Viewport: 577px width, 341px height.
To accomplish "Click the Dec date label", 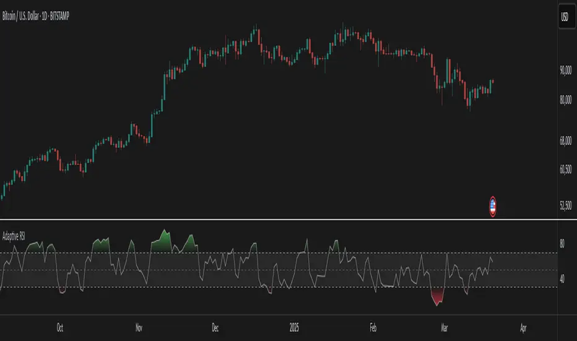I will [x=215, y=327].
